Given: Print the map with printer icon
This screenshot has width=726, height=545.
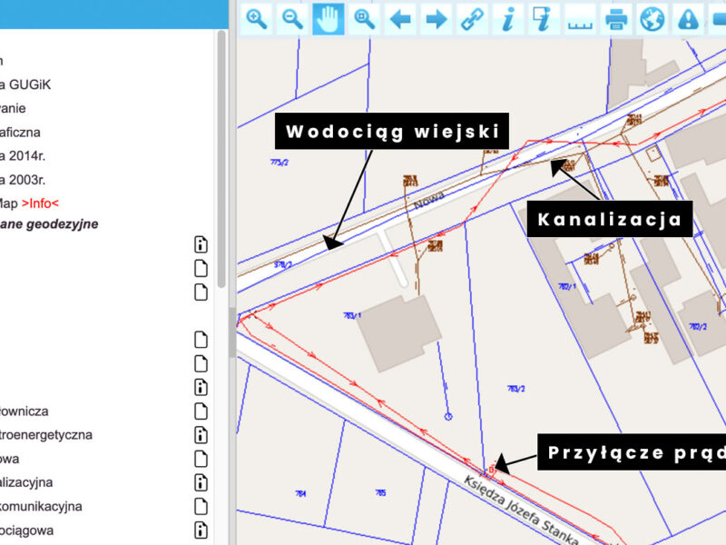Looking at the screenshot, I should 616,18.
